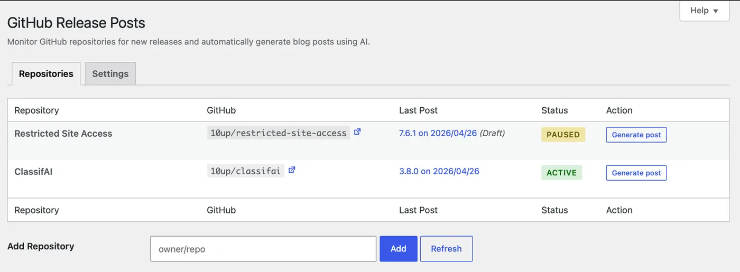Click the GitHub column header at table top

coord(221,110)
